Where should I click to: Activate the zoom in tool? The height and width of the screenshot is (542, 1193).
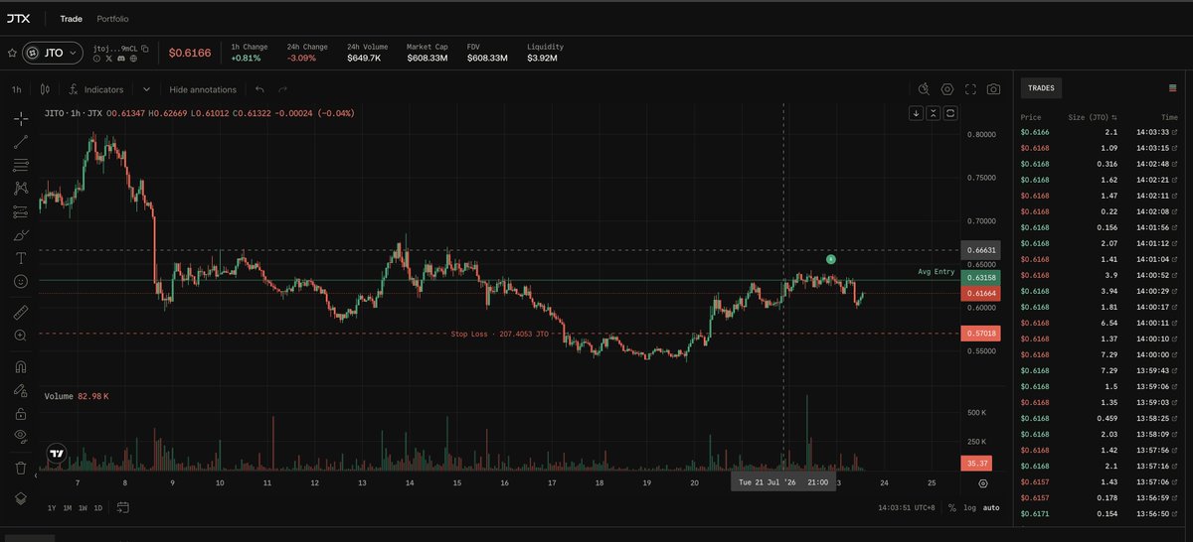[21, 336]
